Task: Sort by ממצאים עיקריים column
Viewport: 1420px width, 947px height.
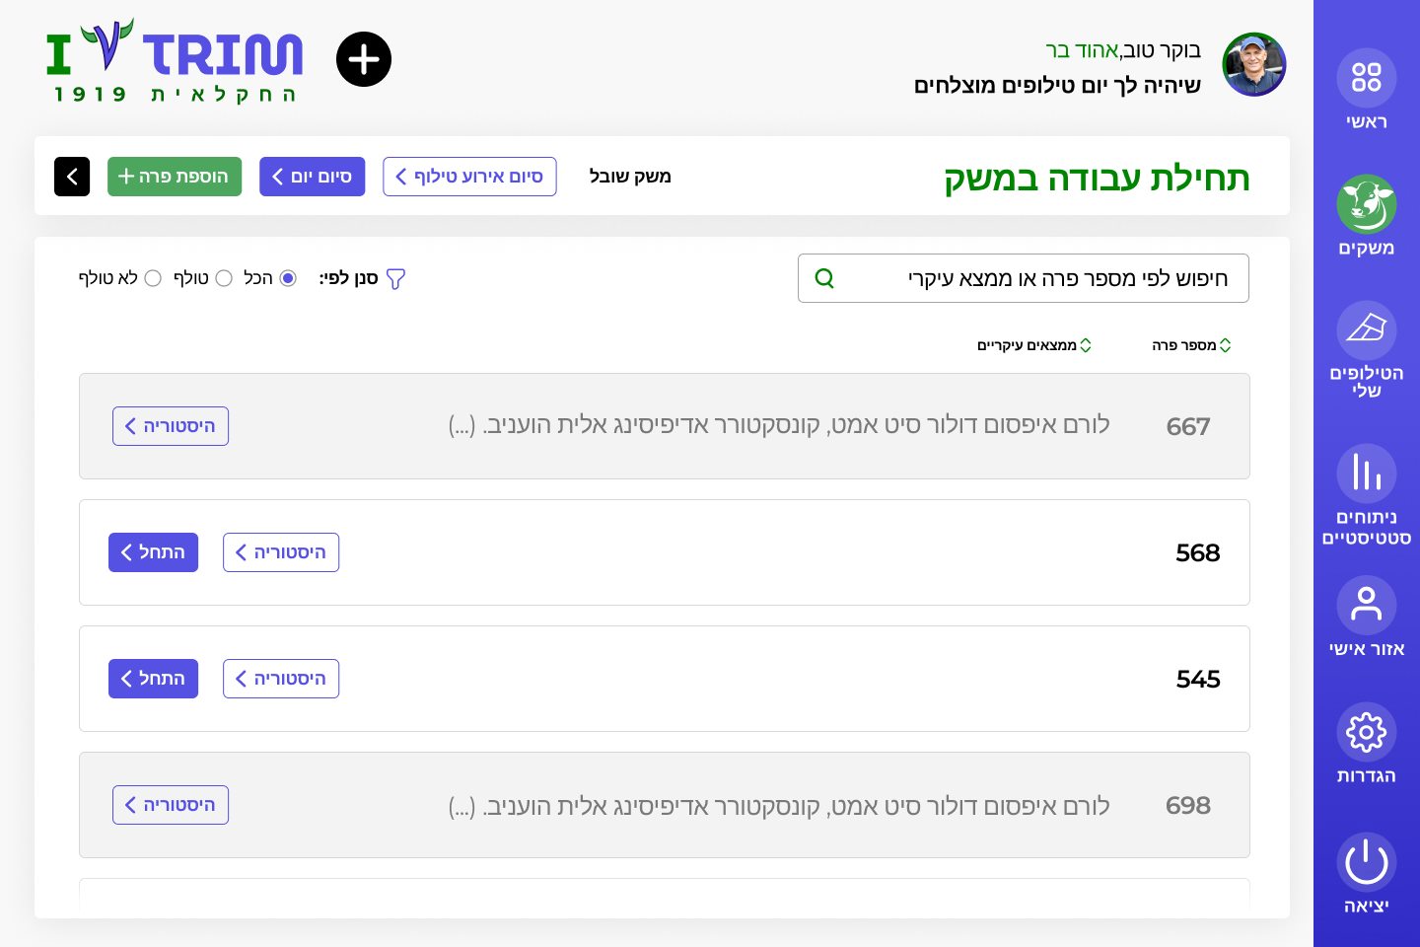Action: pyautogui.click(x=1034, y=345)
